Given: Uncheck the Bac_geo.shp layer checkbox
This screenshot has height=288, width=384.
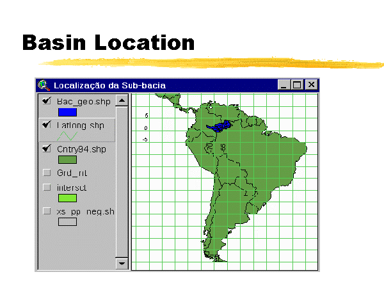Looking at the screenshot, I should pos(46,101).
